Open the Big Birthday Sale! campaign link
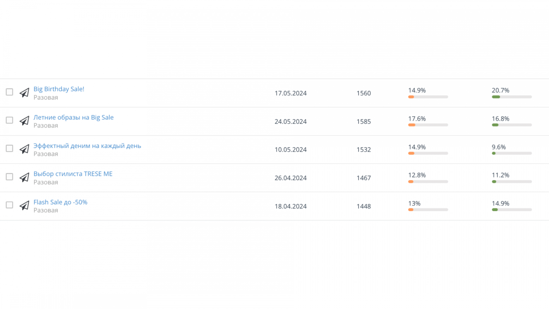Image resolution: width=549 pixels, height=309 pixels. tap(59, 89)
